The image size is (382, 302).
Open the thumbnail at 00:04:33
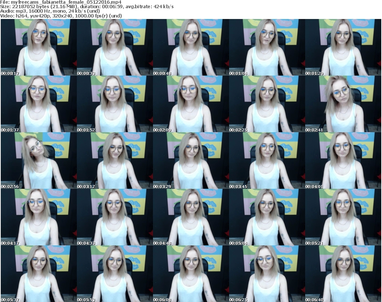point(115,217)
